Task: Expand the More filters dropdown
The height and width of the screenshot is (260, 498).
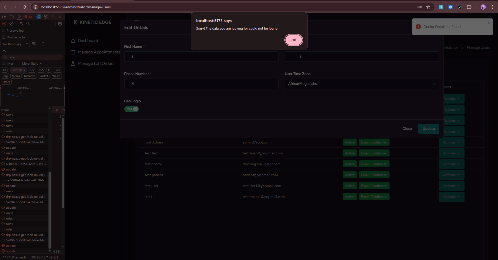Action: click(32, 64)
